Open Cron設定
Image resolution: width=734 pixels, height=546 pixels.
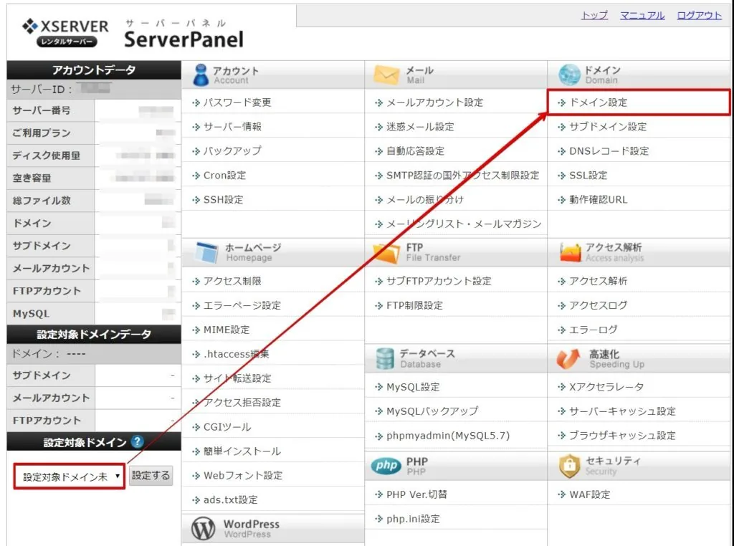click(x=224, y=176)
